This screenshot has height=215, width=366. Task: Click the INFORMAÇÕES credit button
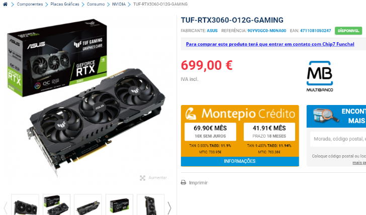[240, 161]
